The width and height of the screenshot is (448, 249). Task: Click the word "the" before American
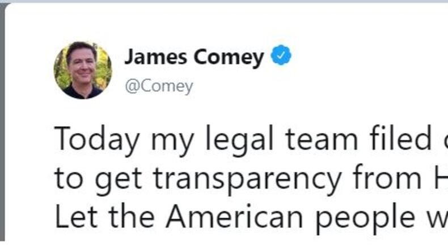(132, 216)
